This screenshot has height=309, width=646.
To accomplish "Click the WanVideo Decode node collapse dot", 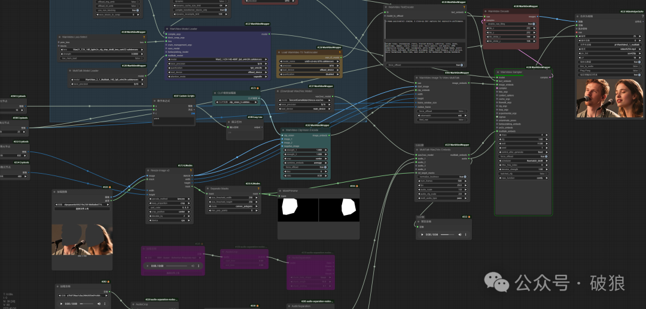I will click(484, 11).
